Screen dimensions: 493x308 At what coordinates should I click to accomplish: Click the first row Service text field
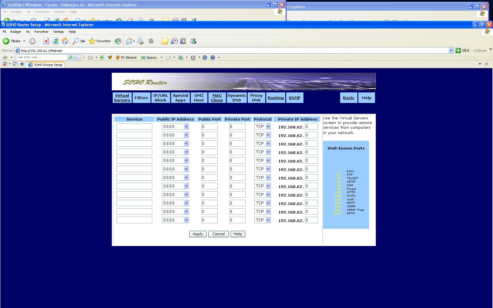pos(134,126)
